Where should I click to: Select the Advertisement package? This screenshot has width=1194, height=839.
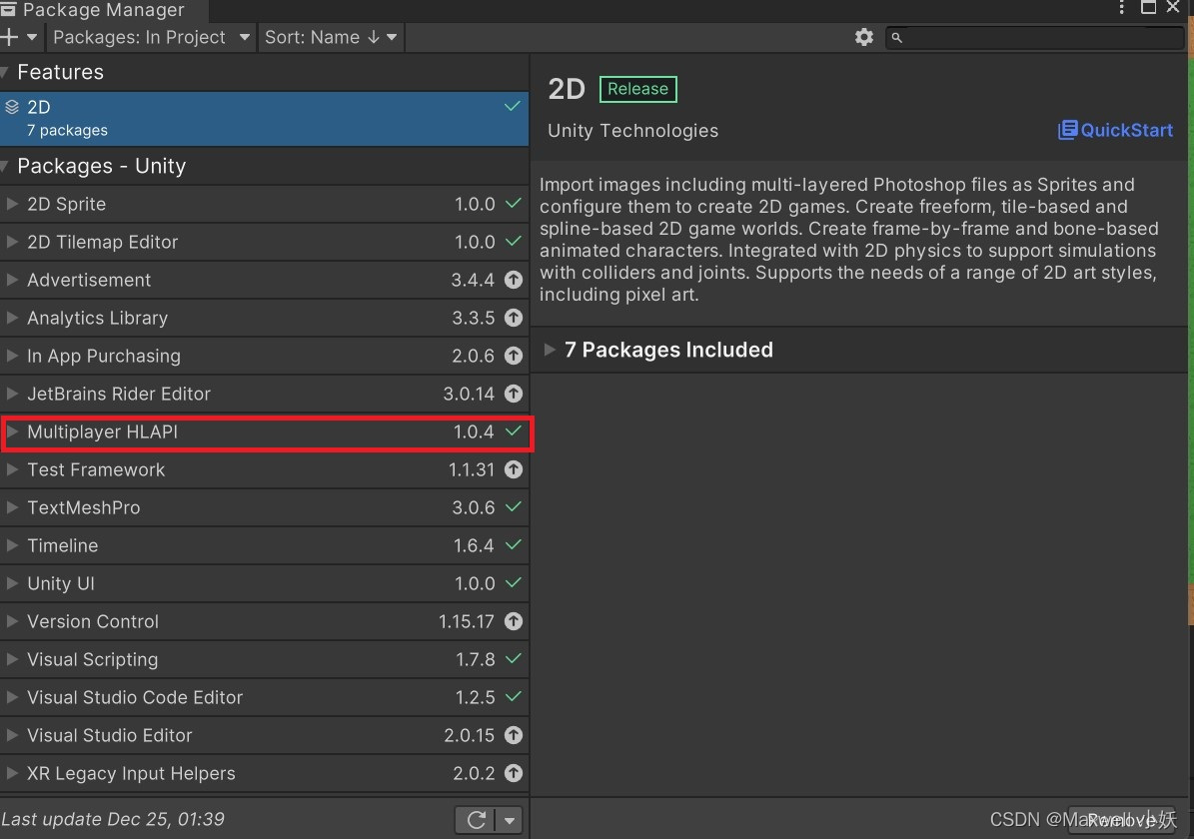(x=264, y=280)
